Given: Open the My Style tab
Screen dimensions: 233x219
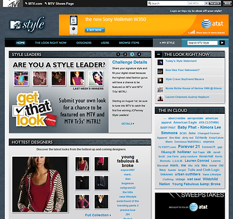Looking at the screenshot, I should click(x=167, y=43).
